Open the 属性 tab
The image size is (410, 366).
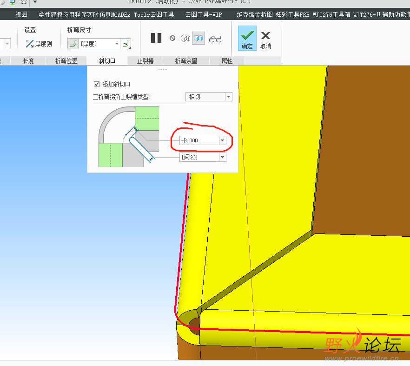click(x=227, y=61)
